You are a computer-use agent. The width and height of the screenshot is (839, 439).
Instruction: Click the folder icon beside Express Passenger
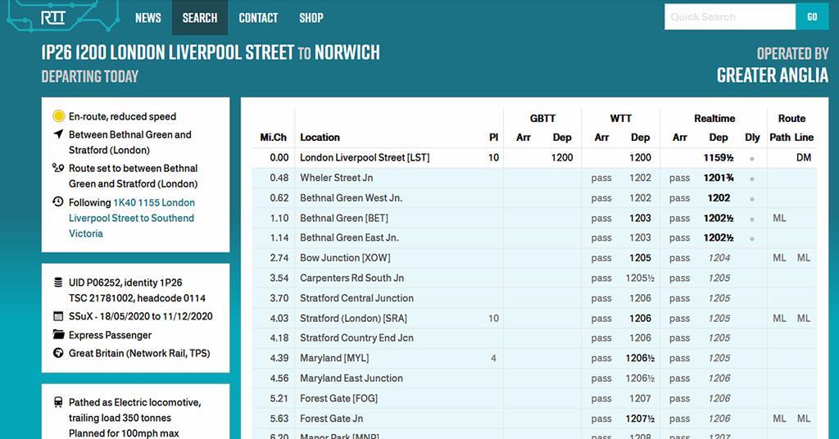point(58,335)
